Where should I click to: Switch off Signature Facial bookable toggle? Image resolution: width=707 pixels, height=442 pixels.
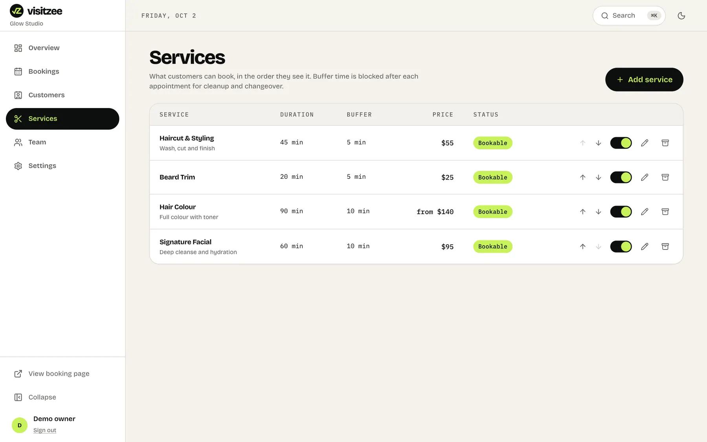pyautogui.click(x=621, y=247)
